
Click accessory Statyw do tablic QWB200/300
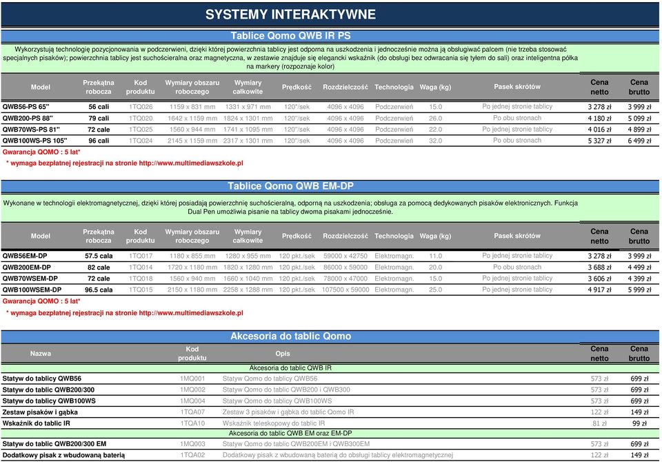point(48,390)
